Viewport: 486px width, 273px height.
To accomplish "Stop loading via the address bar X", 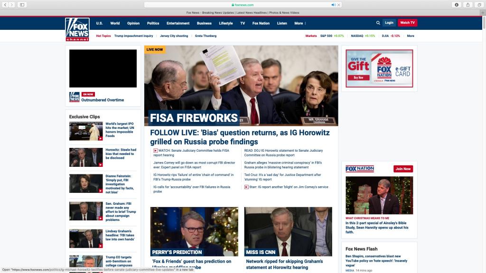I will point(339,5).
